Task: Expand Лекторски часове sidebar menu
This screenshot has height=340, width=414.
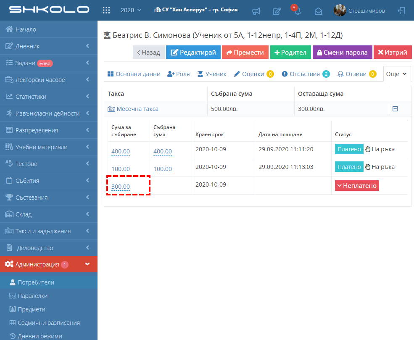Action: [49, 80]
